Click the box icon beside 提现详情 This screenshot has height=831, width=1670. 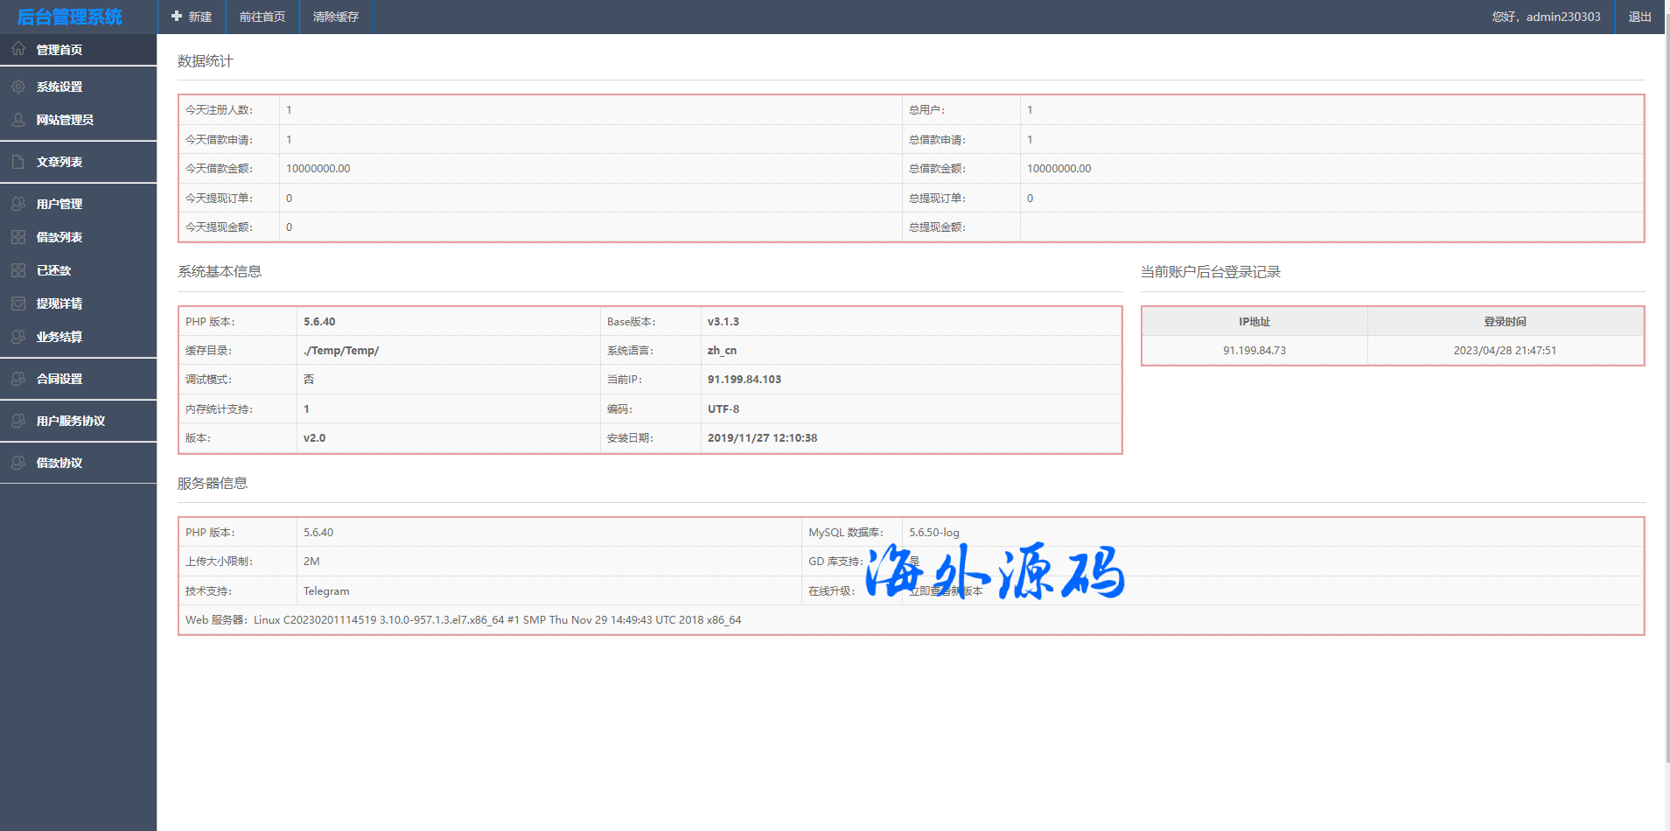click(x=18, y=304)
